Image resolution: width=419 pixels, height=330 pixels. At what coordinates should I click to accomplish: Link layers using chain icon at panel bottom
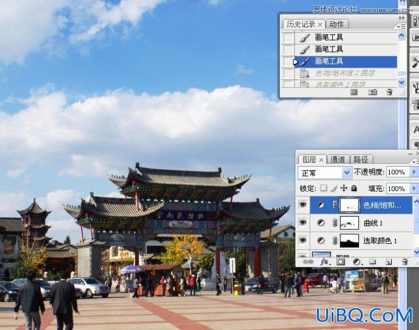[307, 262]
